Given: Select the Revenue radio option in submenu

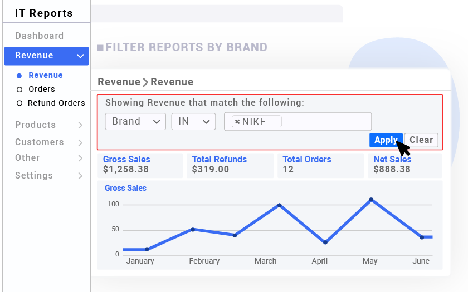Looking at the screenshot, I should (19, 76).
